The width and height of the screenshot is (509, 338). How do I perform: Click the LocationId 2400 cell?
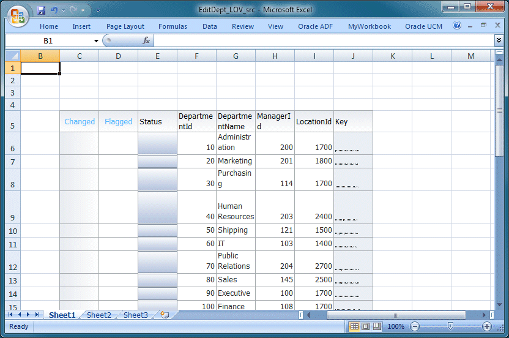[314, 208]
